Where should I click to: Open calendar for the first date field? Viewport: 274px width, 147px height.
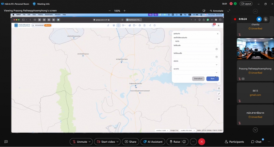pyautogui.click(x=217, y=49)
